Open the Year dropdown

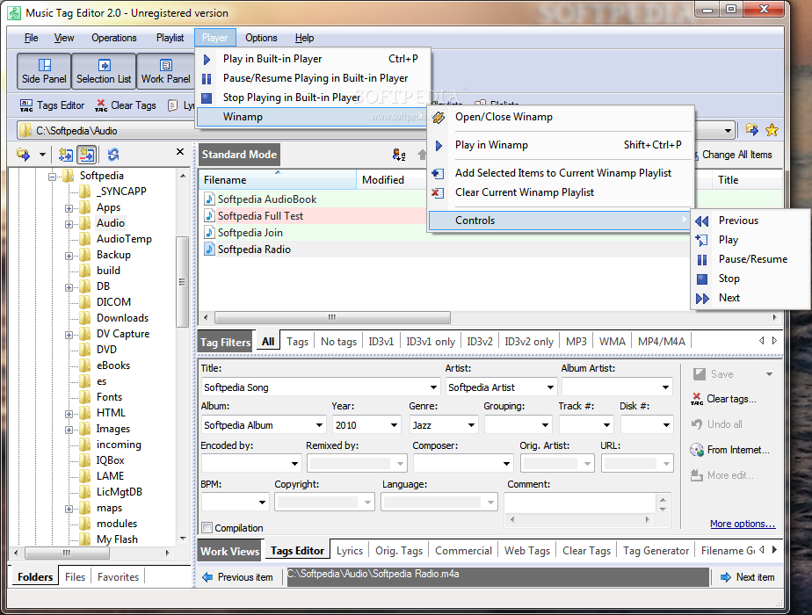pos(394,425)
